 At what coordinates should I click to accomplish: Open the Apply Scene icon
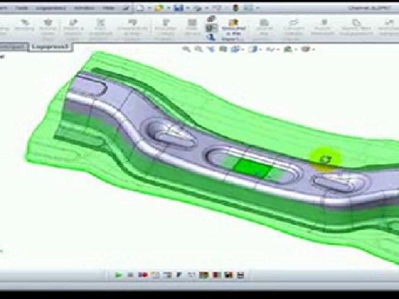coord(288,49)
